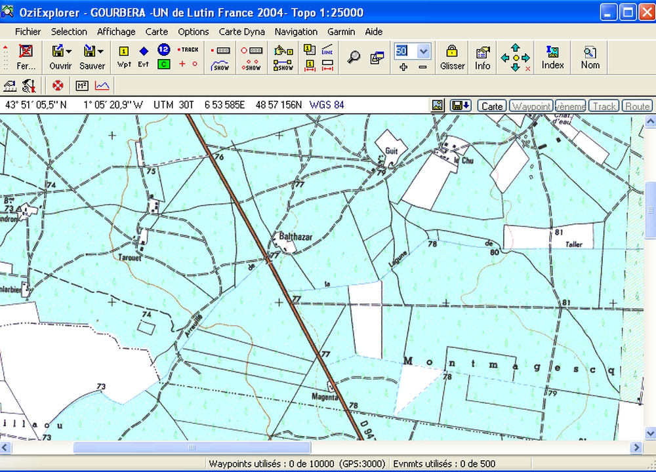Expand the Sauver dropdown arrow
656x472 pixels.
pos(100,51)
